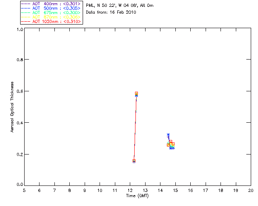Click the AOT 1020nm legend entry

pos(51,21)
